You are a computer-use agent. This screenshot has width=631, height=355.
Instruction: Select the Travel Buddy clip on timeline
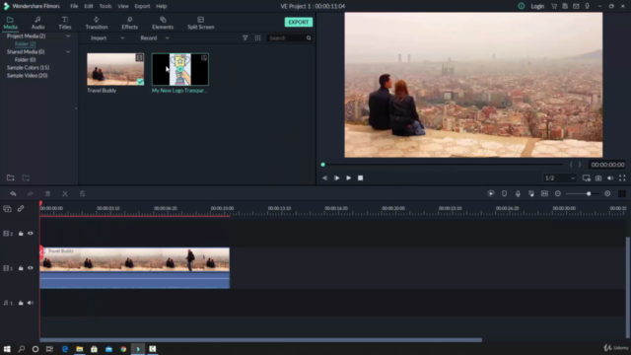coord(134,267)
